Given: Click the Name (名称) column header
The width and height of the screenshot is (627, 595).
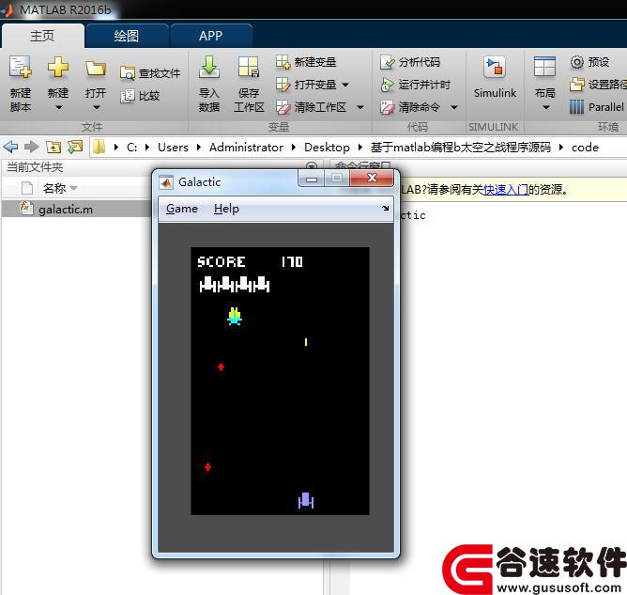Looking at the screenshot, I should coord(54,188).
